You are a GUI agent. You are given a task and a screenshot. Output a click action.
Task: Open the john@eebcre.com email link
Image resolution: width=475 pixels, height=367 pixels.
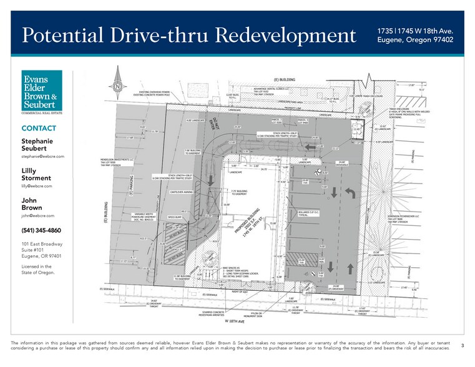[37, 215]
